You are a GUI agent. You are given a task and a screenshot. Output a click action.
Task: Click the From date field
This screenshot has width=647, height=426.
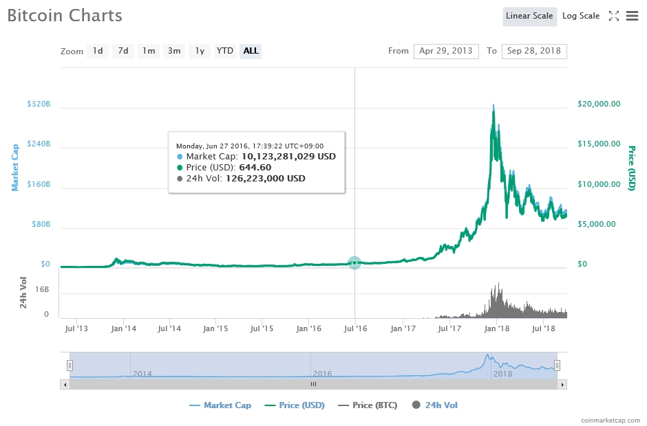pyautogui.click(x=445, y=51)
